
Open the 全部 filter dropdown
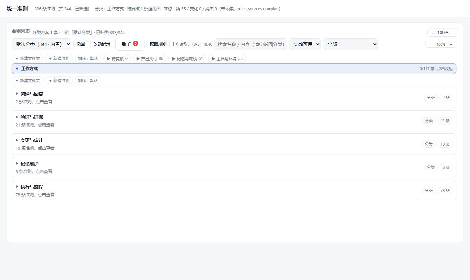pyautogui.click(x=350, y=44)
